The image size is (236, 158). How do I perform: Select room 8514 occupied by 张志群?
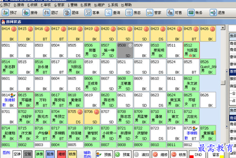tap(9, 67)
